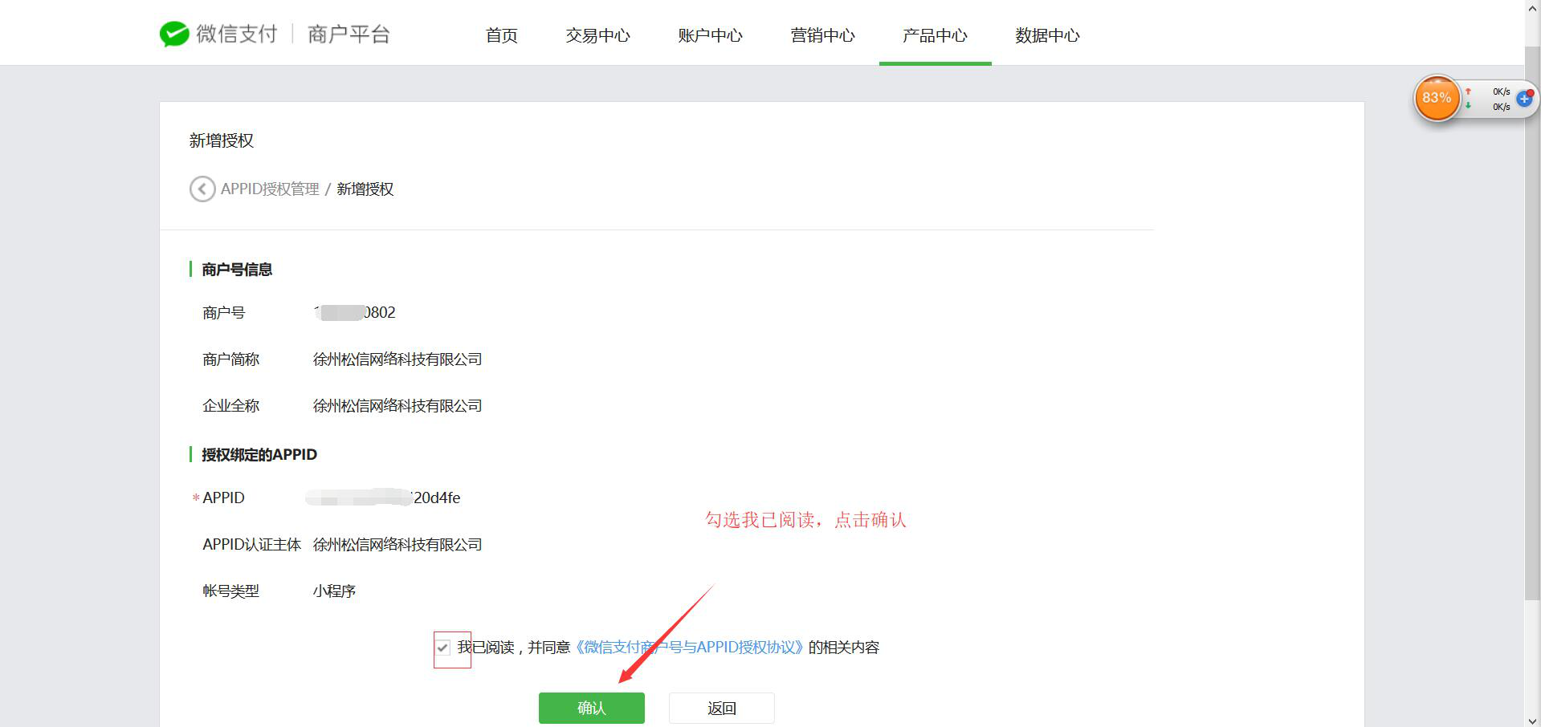
Task: Click the 新增授权 breadcrumb current item
Action: [x=365, y=189]
